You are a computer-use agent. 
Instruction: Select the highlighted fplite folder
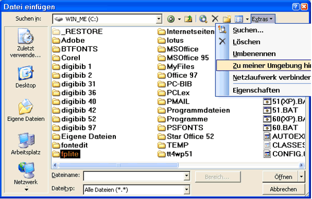[x=66, y=154]
